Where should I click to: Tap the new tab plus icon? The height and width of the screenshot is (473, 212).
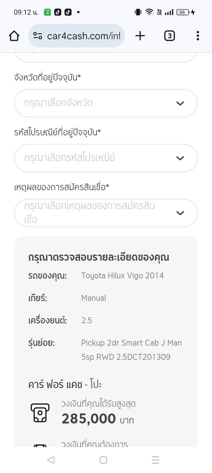pos(140,36)
